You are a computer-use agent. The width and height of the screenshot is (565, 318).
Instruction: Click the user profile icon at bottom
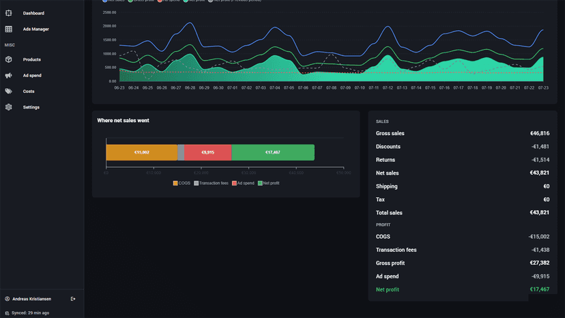[x=7, y=299]
